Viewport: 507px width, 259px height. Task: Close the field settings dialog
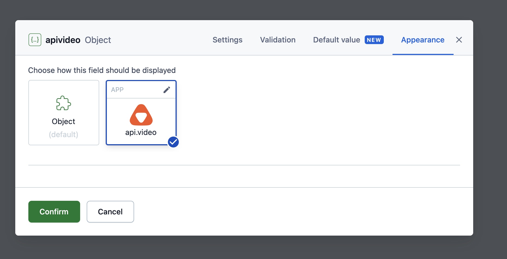click(x=459, y=40)
